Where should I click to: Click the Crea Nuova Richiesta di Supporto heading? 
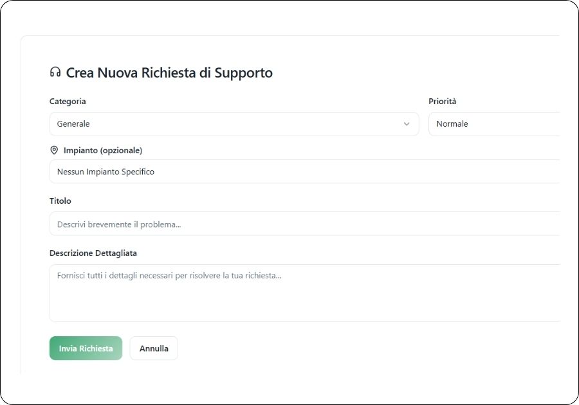169,73
